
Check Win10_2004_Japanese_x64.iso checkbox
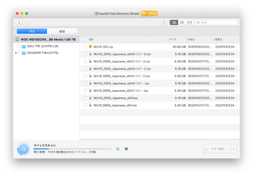pyautogui.click(x=85, y=98)
